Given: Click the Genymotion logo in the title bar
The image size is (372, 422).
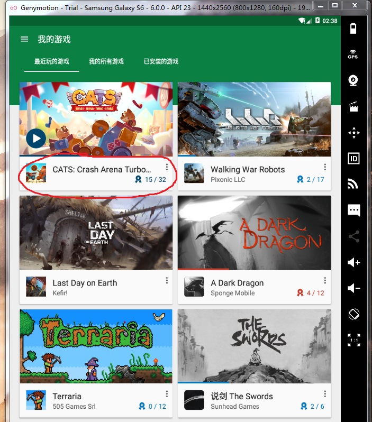Looking at the screenshot, I should pyautogui.click(x=13, y=8).
